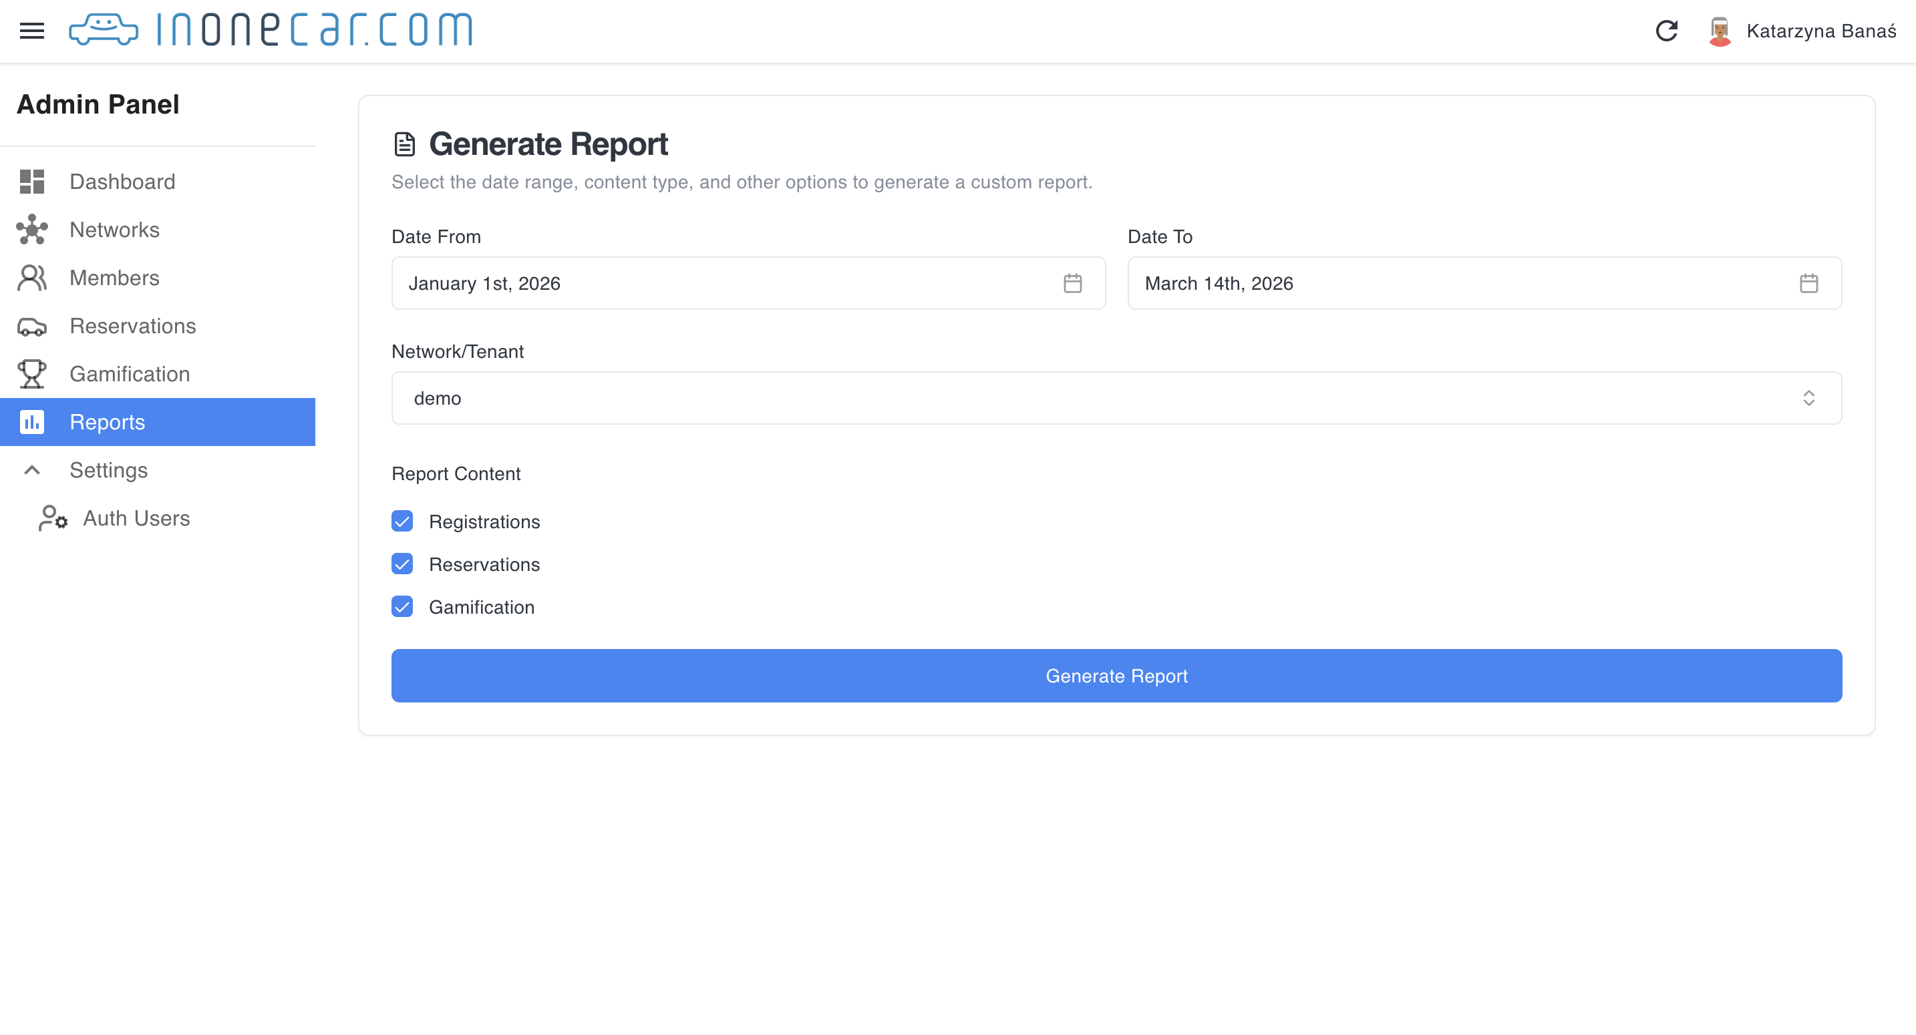The image size is (1916, 1035).
Task: Collapse the Settings section chevron
Action: click(x=32, y=470)
